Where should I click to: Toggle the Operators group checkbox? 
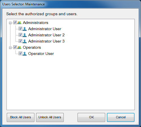tap(15, 47)
